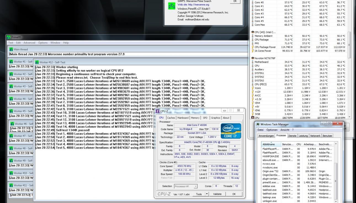Switch to the Graphics tab in CPU-Z
356x203 pixels.
(x=216, y=118)
